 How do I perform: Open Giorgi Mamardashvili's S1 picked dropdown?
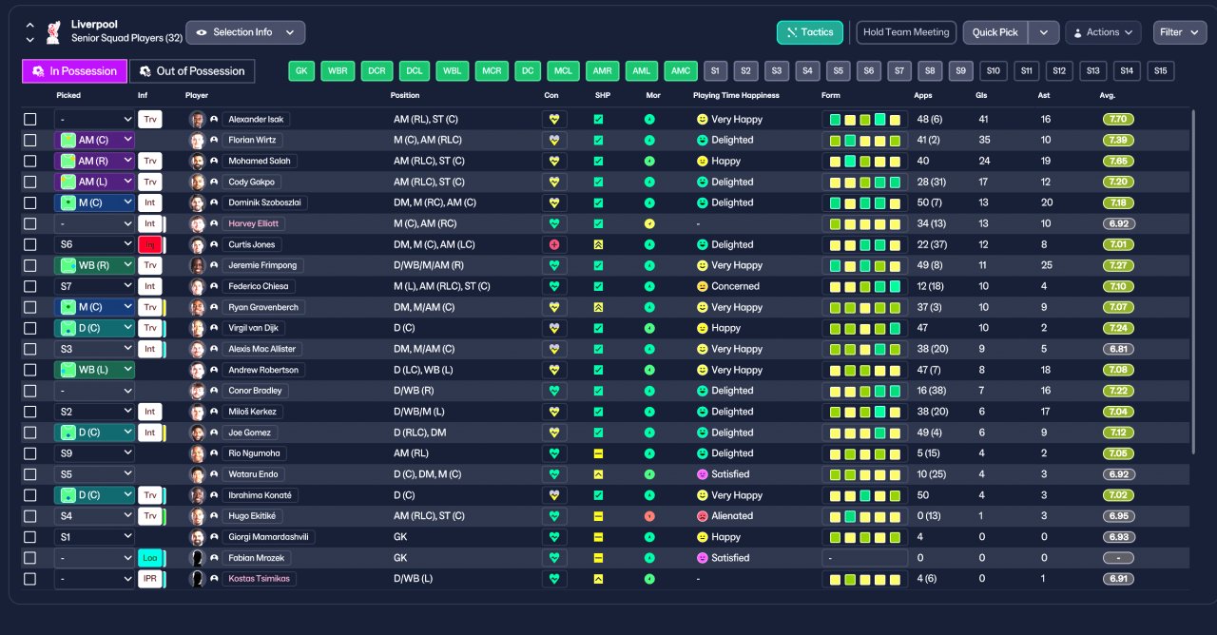pos(94,537)
